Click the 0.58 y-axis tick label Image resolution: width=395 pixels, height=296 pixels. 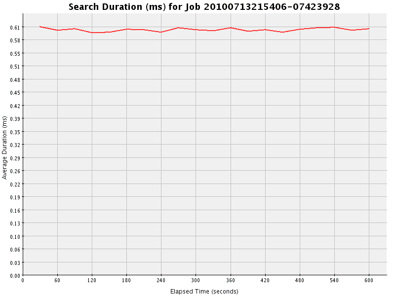coord(15,40)
